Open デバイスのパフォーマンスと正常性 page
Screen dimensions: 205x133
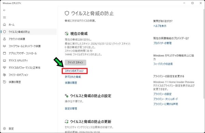coord(29,68)
